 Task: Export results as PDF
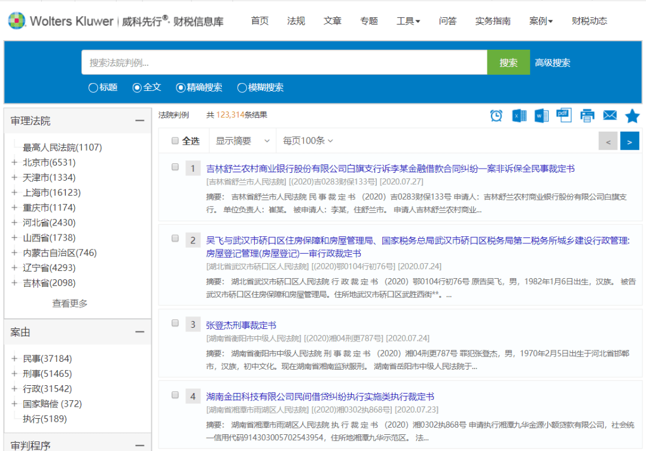tap(563, 115)
